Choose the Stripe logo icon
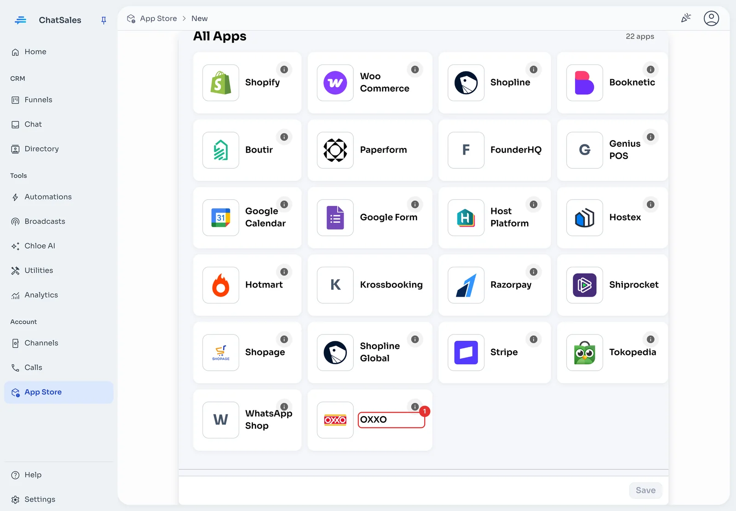The width and height of the screenshot is (736, 511). [466, 353]
